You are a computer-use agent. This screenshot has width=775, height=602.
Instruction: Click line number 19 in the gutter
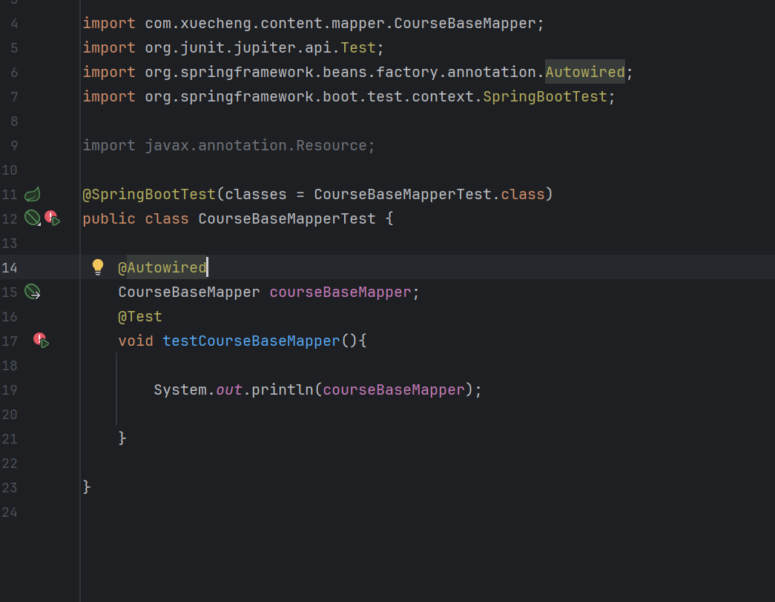click(10, 390)
